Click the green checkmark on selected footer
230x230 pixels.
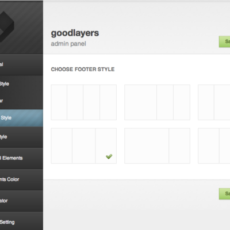point(109,156)
